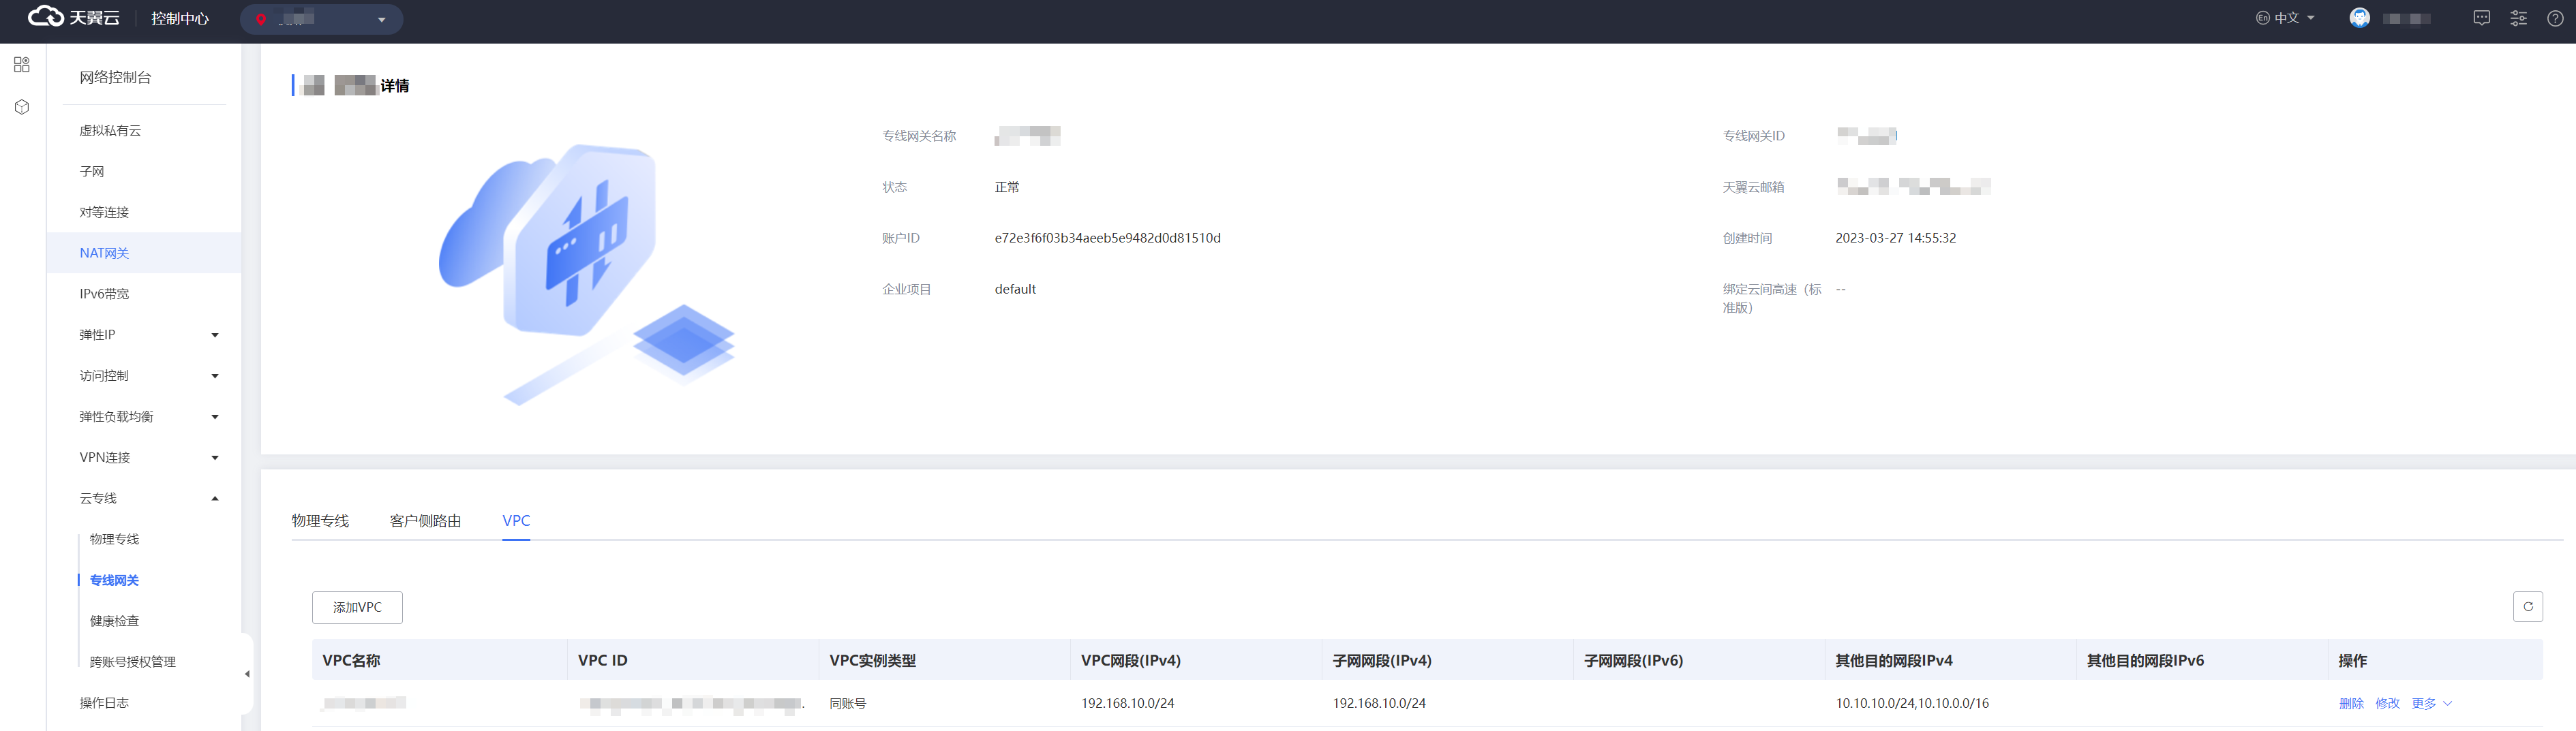The image size is (2576, 731).
Task: Click the default enterprise project value
Action: (1015, 289)
